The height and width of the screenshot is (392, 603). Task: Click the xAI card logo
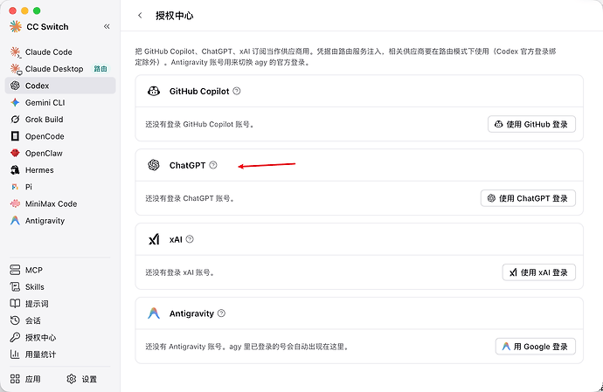[154, 239]
